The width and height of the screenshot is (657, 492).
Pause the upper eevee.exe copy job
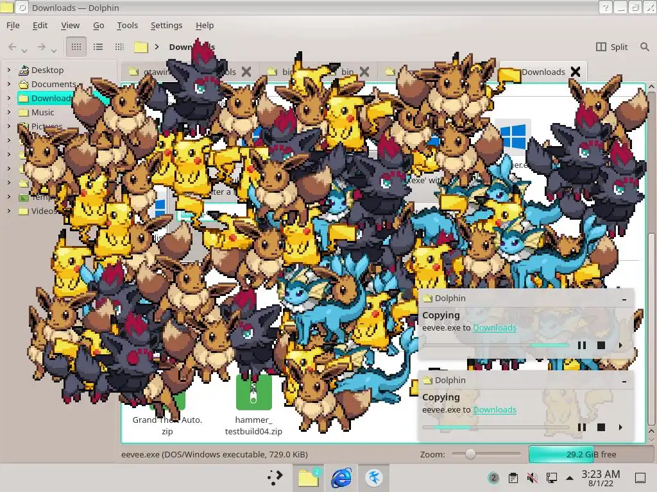[581, 345]
